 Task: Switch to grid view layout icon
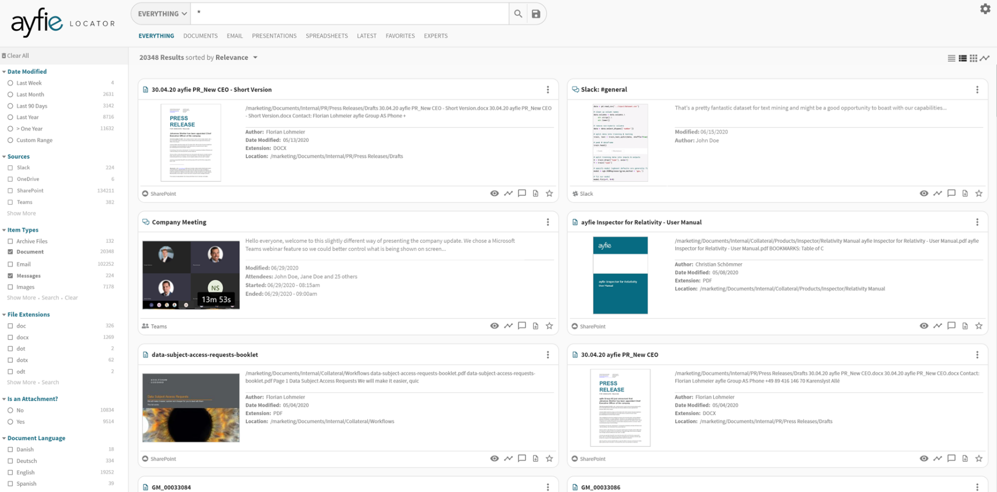[x=973, y=58]
